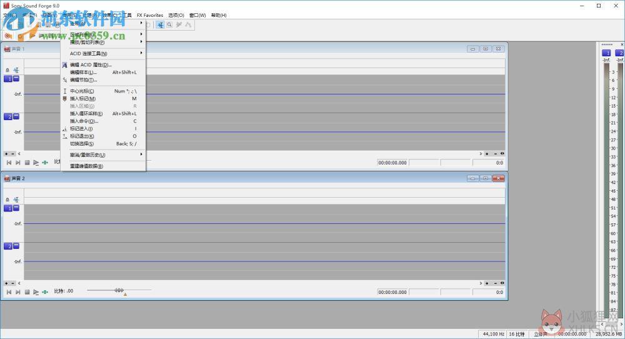Screen dimensions: 625x339
Task: Collapse channel 1 in the 声音 2 window
Action: pyautogui.click(x=16, y=208)
